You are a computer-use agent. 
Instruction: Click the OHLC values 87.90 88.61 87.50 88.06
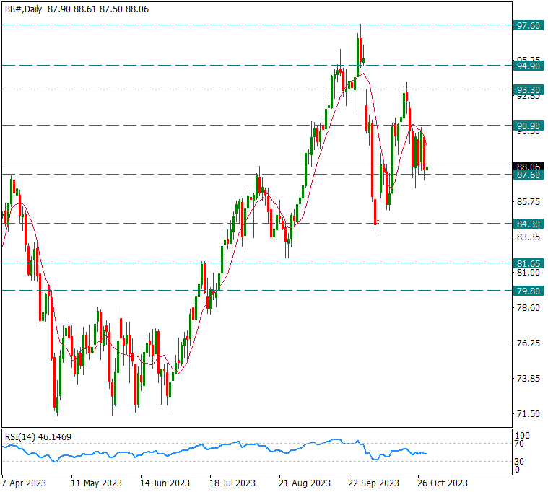pyautogui.click(x=98, y=9)
